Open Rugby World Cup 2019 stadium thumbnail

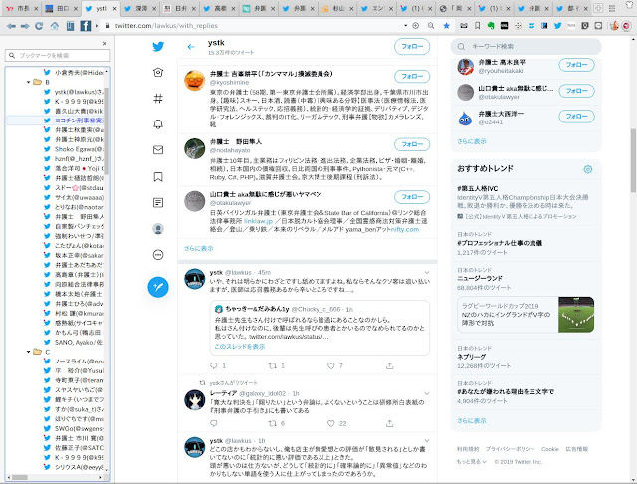(x=576, y=315)
